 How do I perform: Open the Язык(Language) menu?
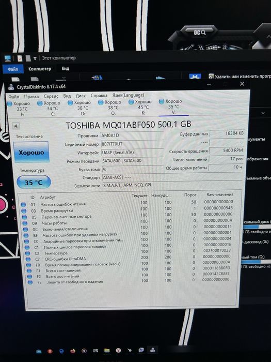click(x=128, y=95)
